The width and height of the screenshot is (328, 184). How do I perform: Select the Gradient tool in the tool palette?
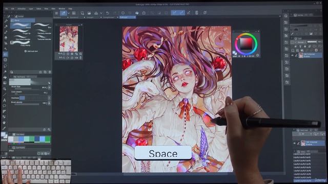[x=5, y=83]
